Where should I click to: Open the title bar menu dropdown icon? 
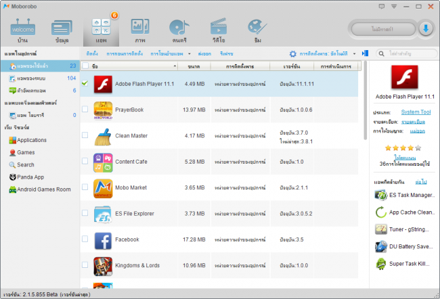point(394,6)
